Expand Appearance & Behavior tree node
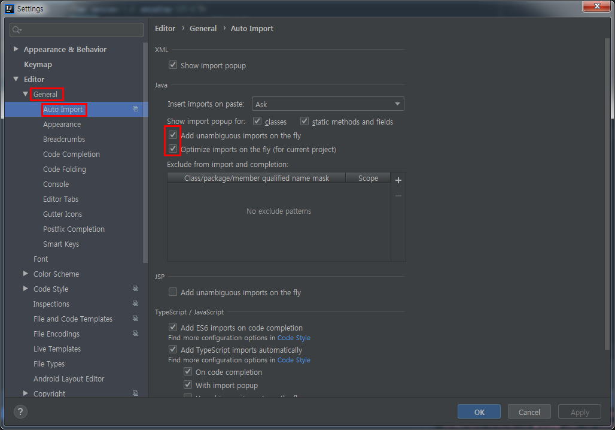 coord(16,49)
